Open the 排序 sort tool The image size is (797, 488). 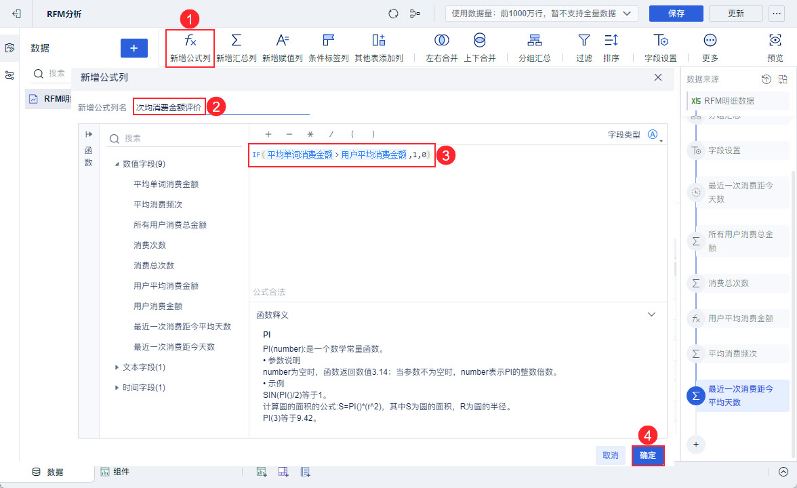(611, 47)
